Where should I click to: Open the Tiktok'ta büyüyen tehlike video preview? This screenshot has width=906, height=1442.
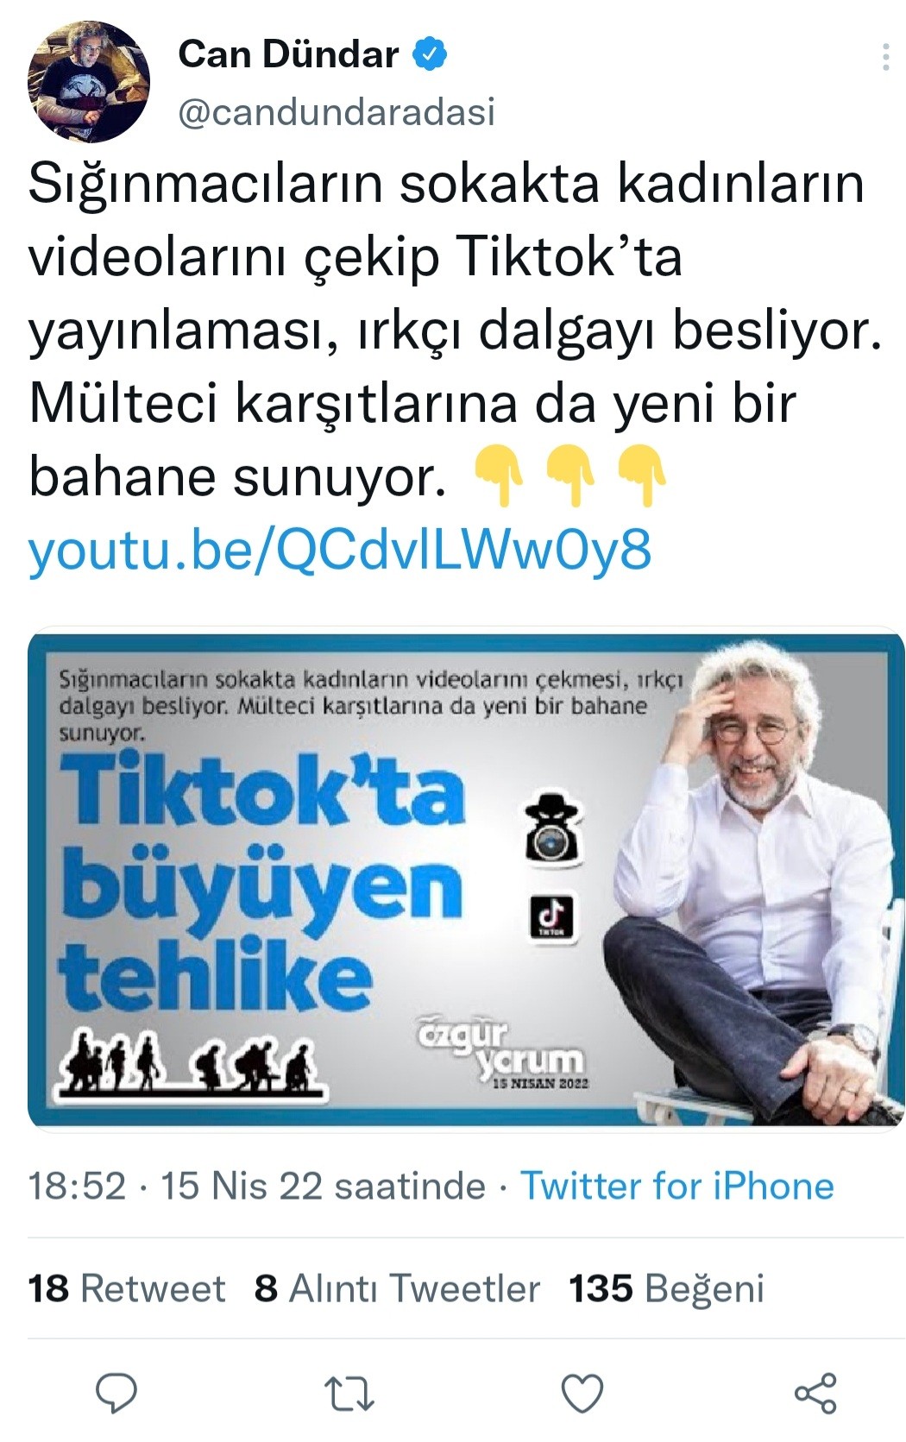(466, 879)
